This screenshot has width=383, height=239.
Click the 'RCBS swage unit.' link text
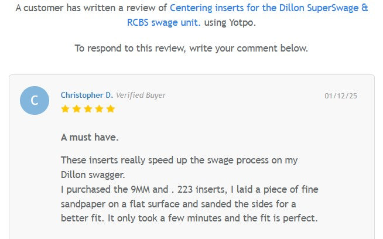pyautogui.click(x=164, y=22)
